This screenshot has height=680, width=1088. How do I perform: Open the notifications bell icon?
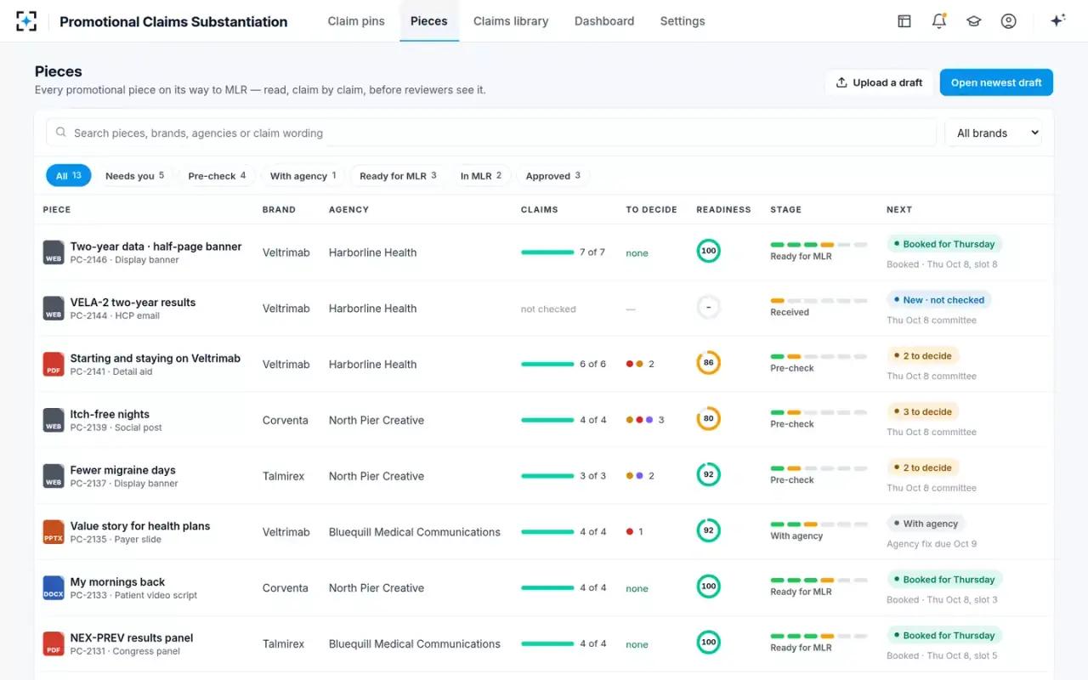click(x=939, y=21)
